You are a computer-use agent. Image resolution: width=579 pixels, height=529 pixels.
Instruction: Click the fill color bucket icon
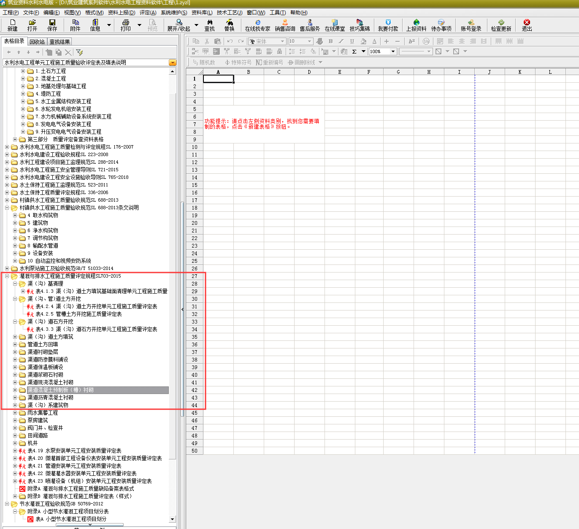click(363, 41)
